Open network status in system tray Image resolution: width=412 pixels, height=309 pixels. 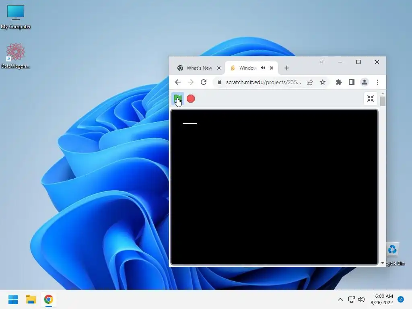click(351, 299)
